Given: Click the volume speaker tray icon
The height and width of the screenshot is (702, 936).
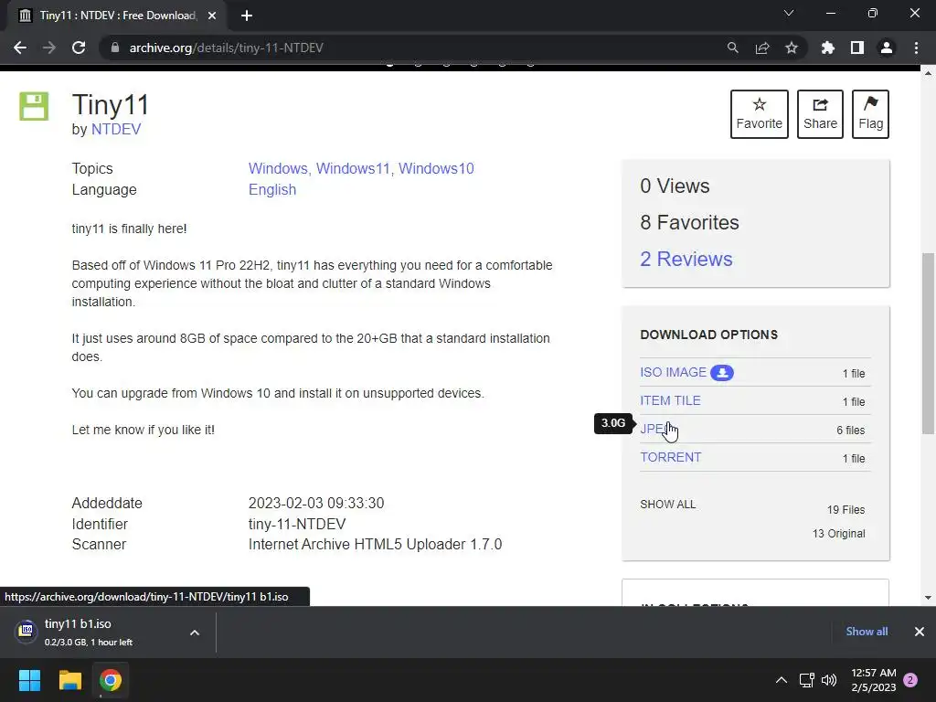Looking at the screenshot, I should (829, 680).
